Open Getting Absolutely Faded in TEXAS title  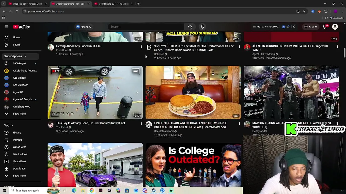pos(79,46)
